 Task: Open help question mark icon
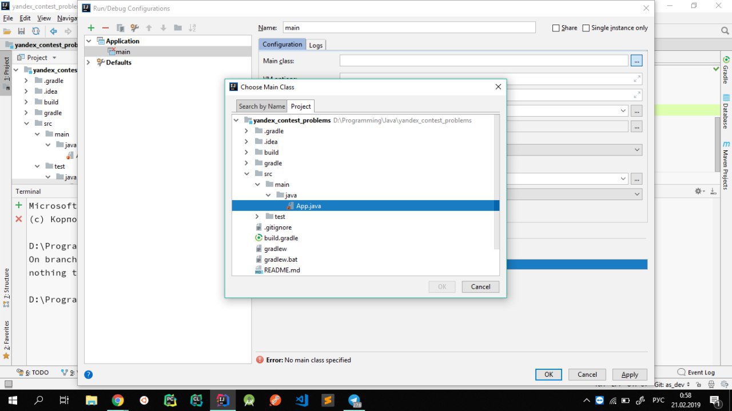(89, 374)
